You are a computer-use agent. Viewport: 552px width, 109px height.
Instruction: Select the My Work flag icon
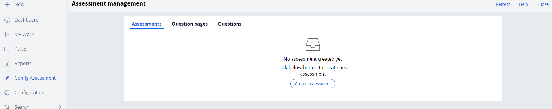click(7, 34)
